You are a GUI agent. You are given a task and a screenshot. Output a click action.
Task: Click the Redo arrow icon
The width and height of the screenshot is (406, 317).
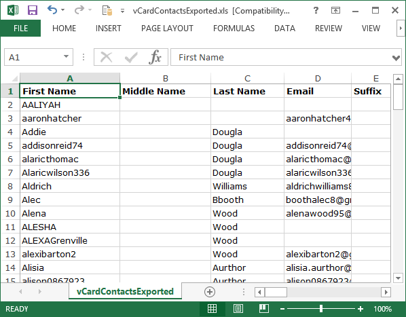[79, 10]
